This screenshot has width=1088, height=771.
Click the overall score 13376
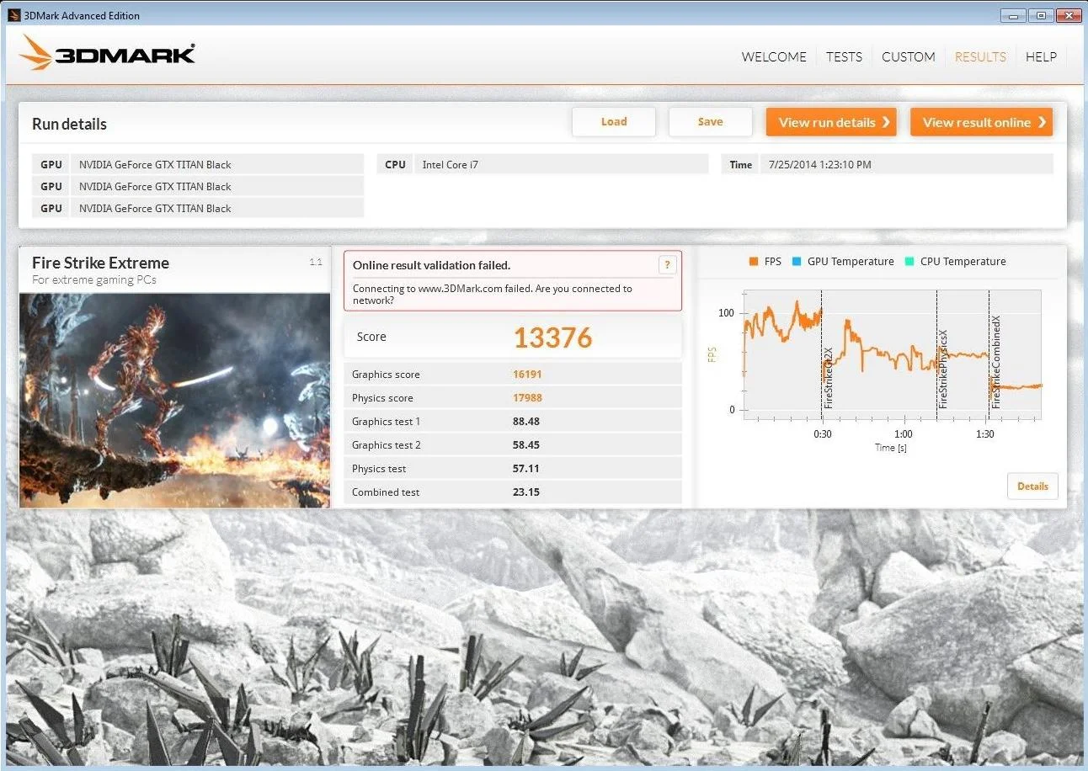[553, 338]
